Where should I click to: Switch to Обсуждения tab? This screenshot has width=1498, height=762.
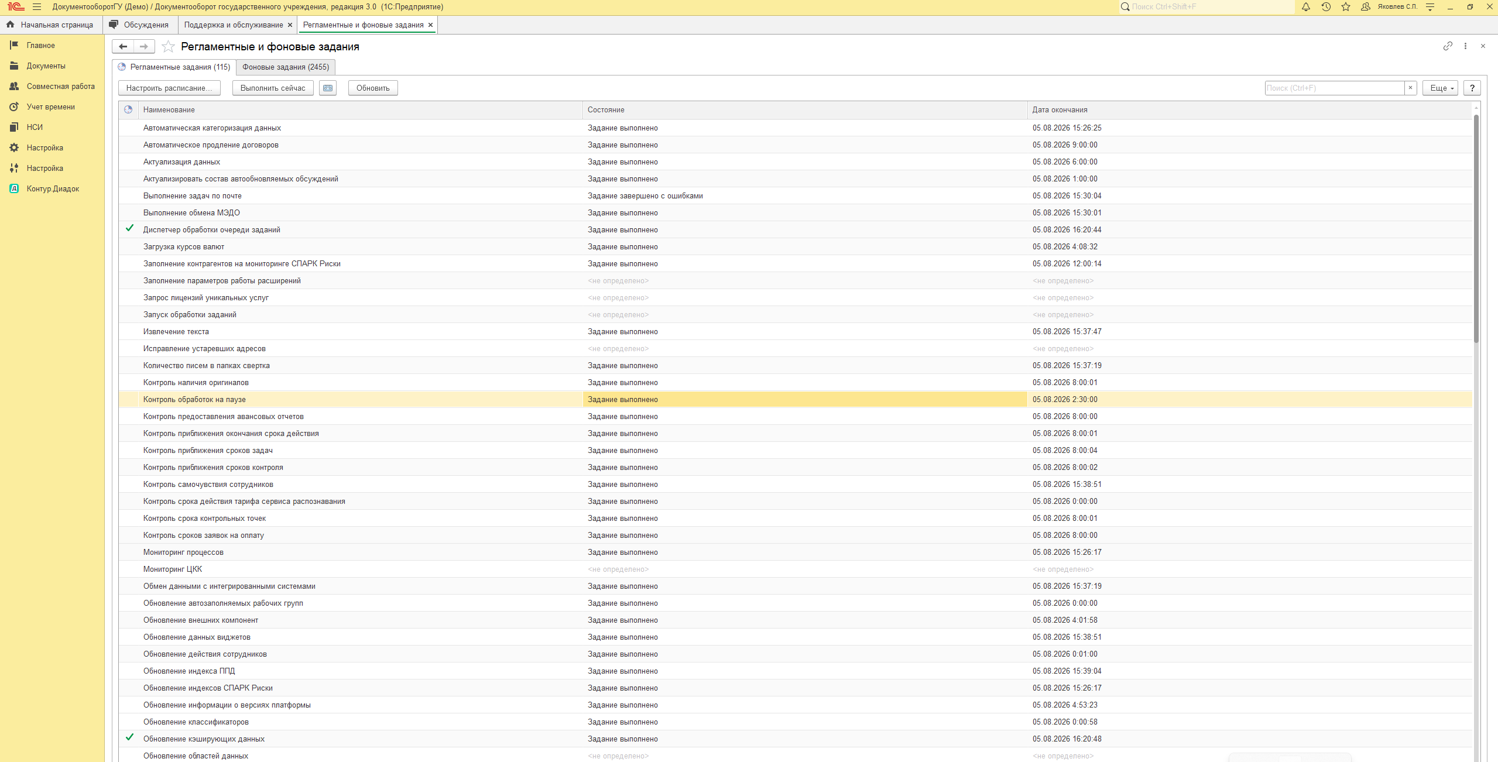coord(139,25)
